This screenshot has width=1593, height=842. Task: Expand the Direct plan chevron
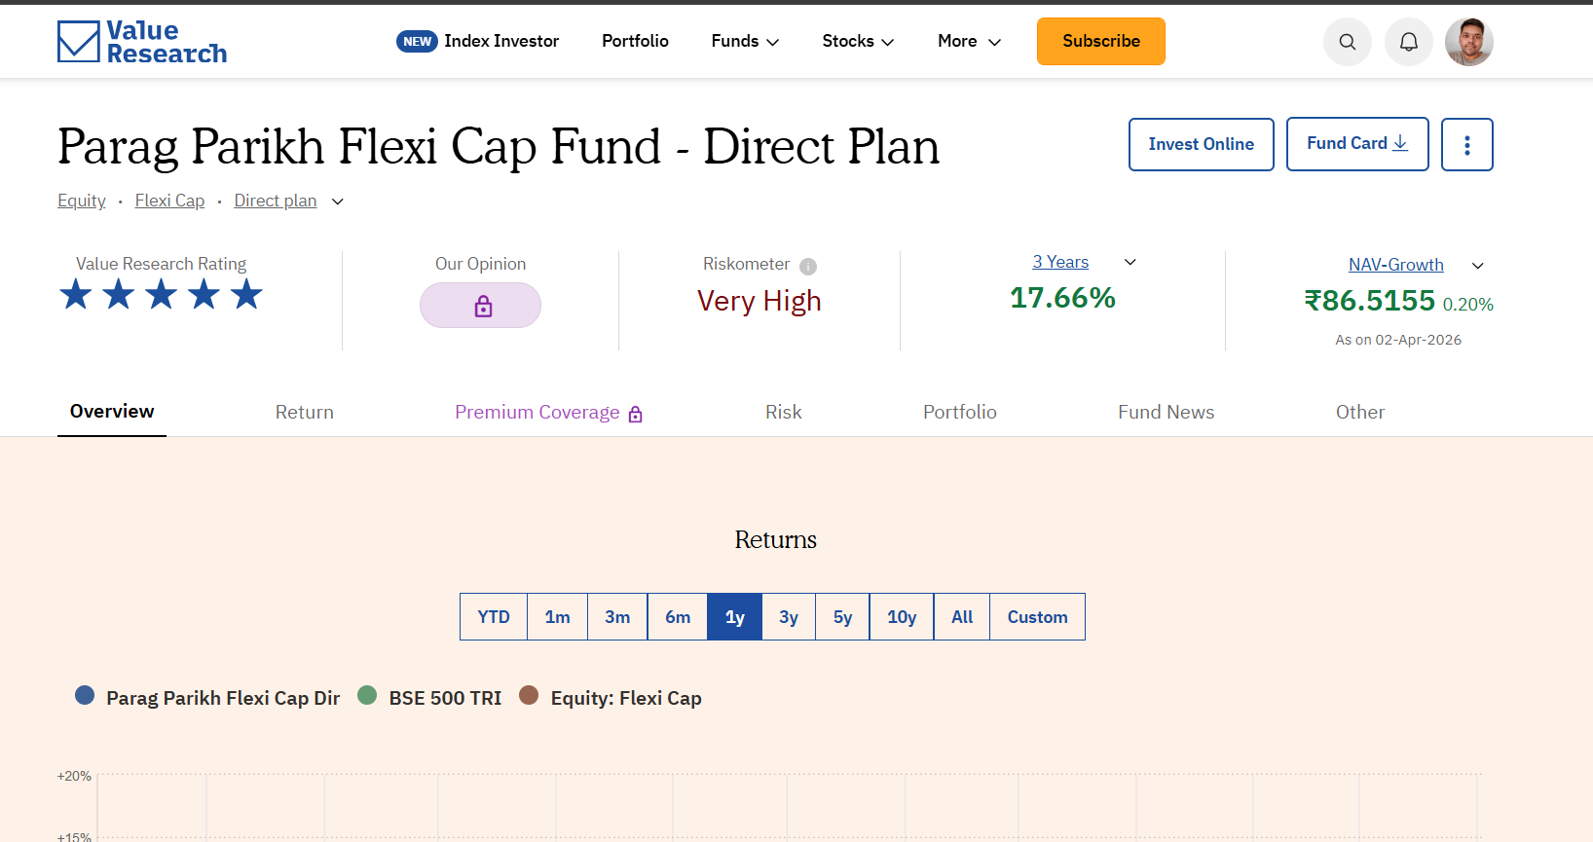tap(338, 201)
